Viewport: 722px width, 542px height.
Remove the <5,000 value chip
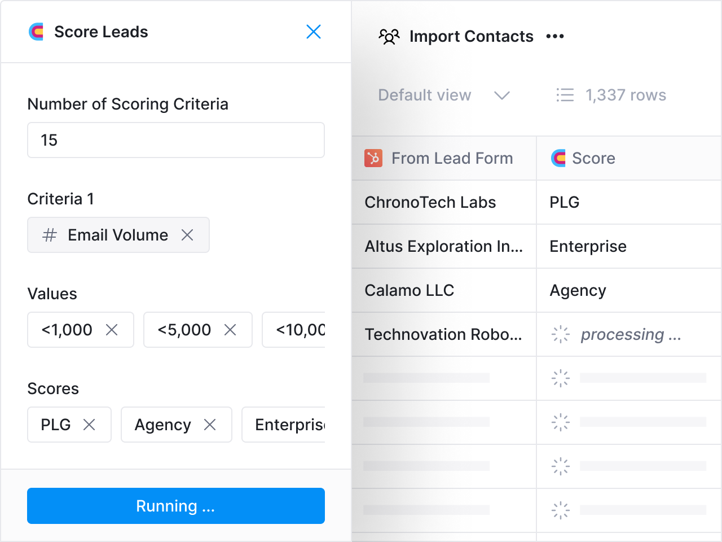231,330
